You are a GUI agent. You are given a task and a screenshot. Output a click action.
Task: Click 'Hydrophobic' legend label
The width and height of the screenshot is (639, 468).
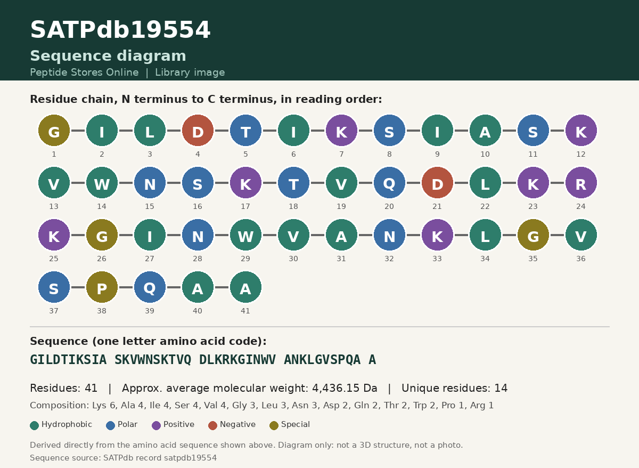click(67, 425)
